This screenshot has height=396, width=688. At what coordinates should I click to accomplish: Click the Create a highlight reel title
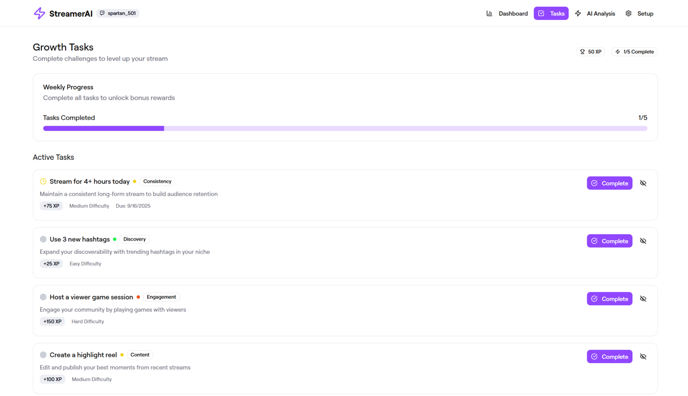pyautogui.click(x=83, y=355)
